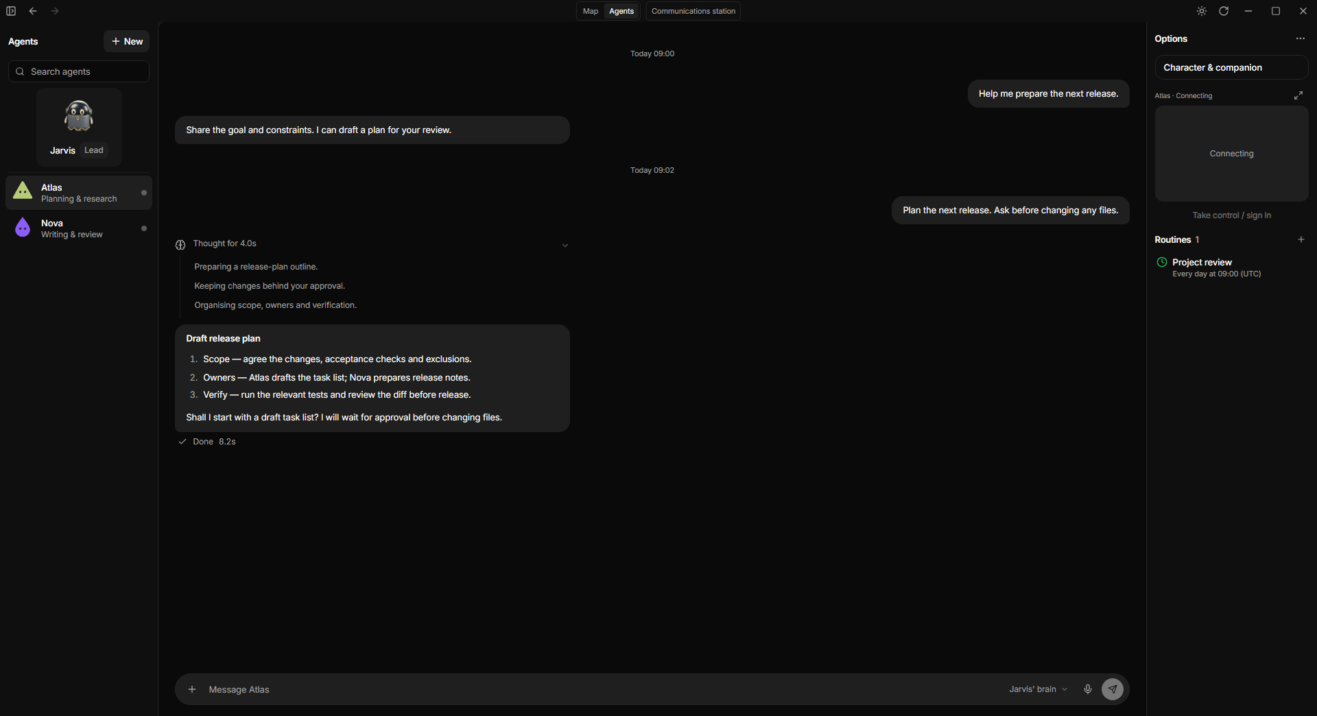Click Draft release plan heading
This screenshot has width=1317, height=716.
pos(223,338)
